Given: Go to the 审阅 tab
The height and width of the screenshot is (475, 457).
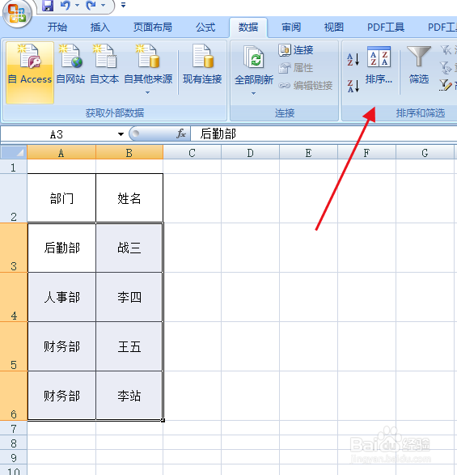Looking at the screenshot, I should click(x=291, y=28).
